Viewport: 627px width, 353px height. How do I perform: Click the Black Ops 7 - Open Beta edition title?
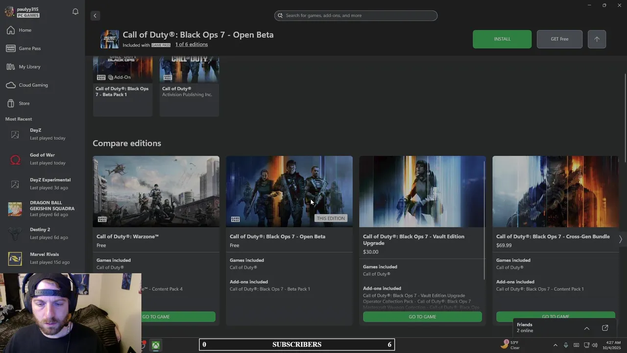277,237
